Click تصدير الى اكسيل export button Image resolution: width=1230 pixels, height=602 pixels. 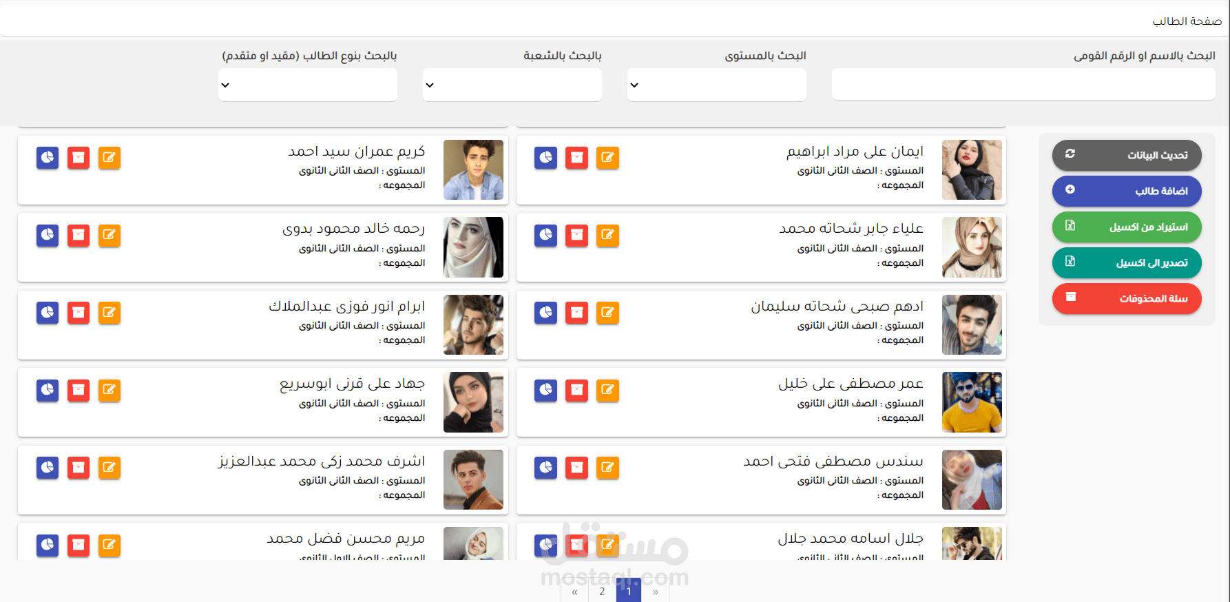tap(1127, 262)
